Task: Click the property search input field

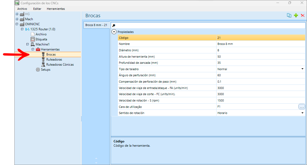Action: click(x=208, y=26)
